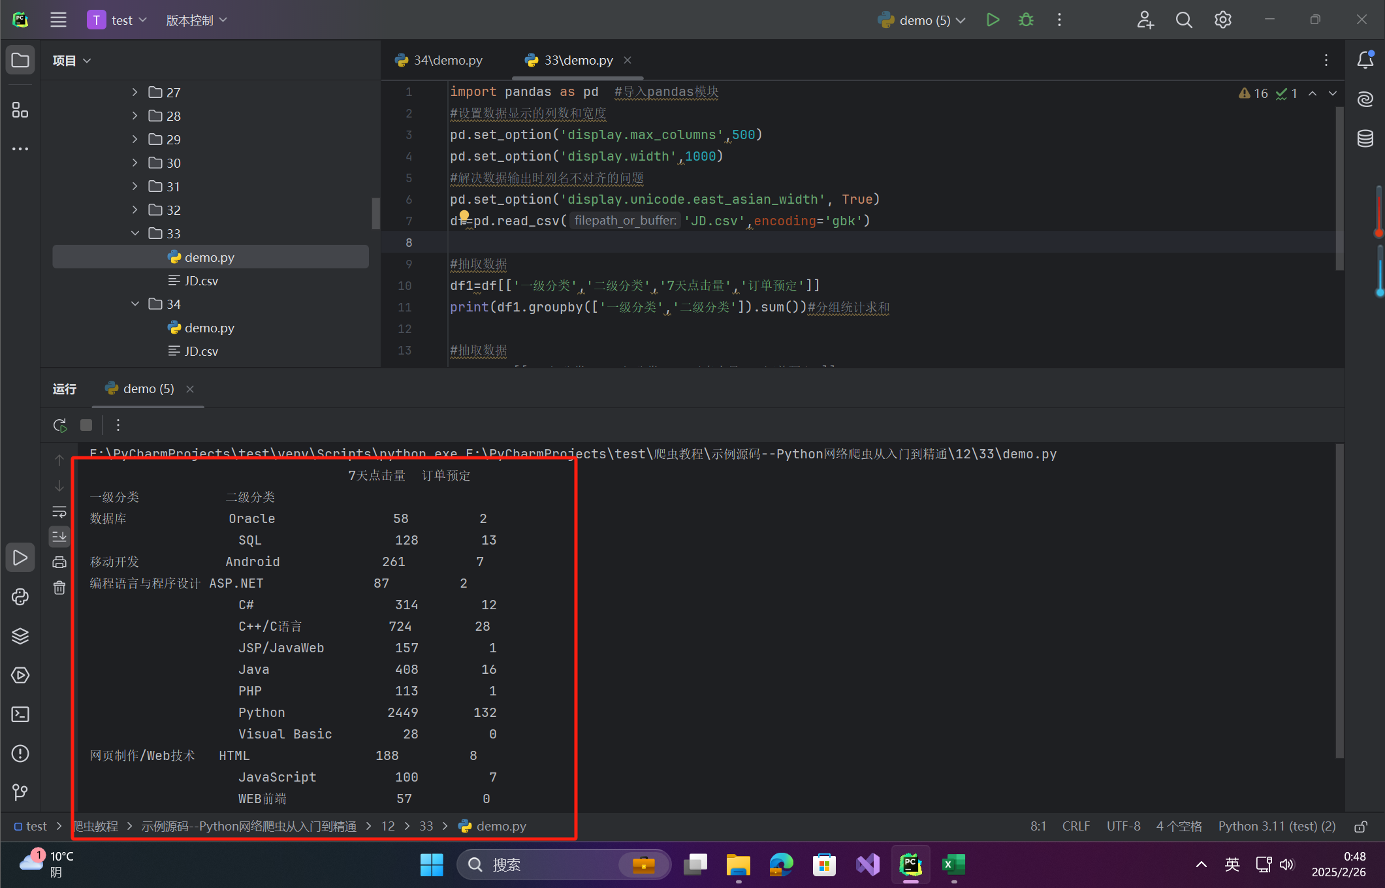1385x888 pixels.
Task: Open the Code With Me icon
Action: 1145,20
